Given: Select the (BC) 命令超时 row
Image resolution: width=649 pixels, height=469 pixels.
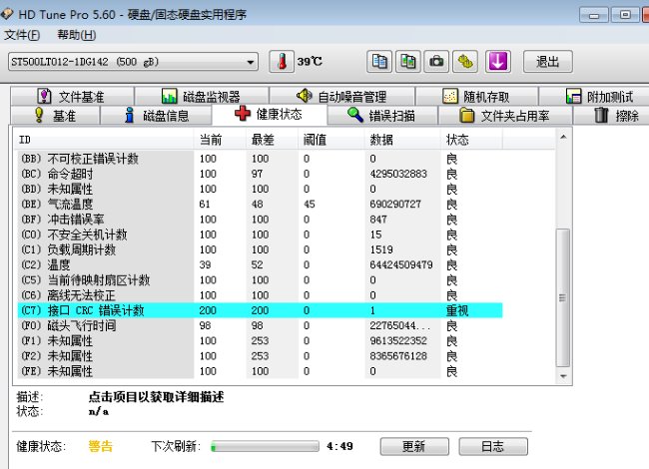Looking at the screenshot, I should pyautogui.click(x=260, y=174).
